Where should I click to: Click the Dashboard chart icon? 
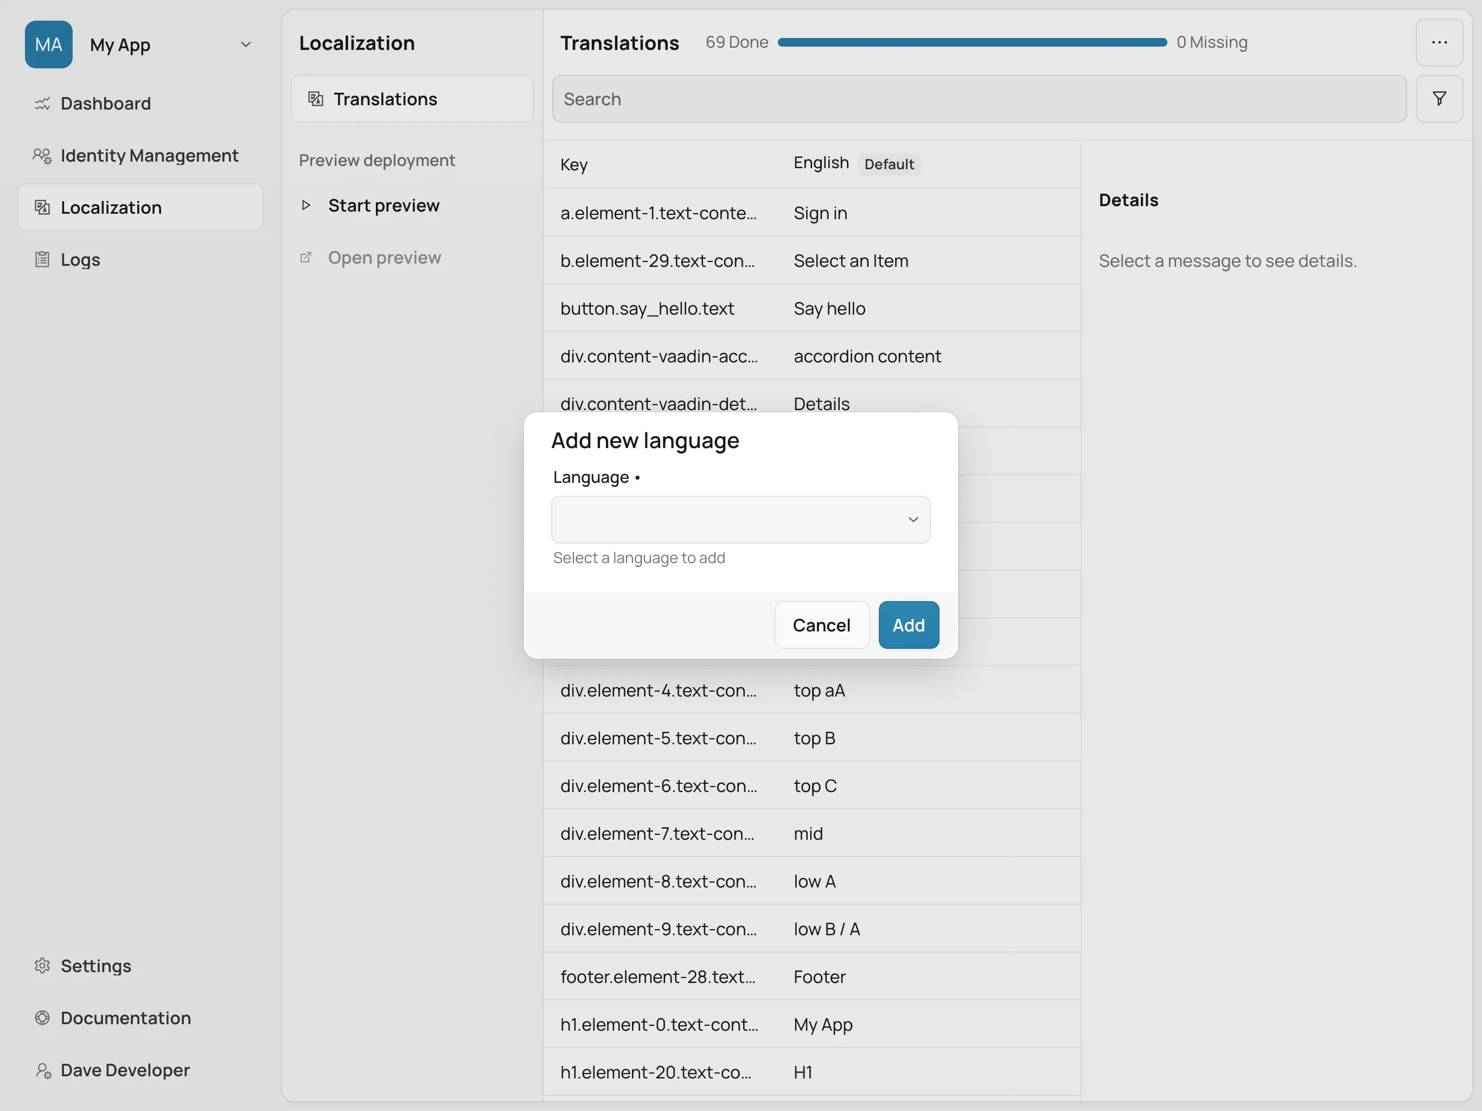point(42,103)
